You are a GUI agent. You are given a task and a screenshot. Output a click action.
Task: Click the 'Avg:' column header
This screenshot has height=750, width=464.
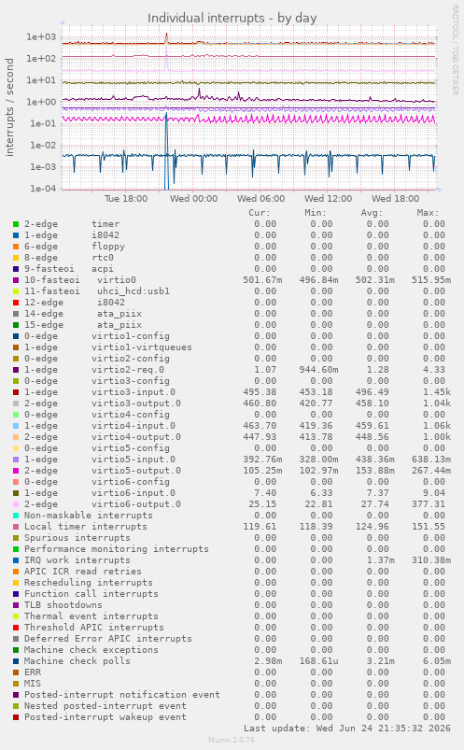[x=372, y=213]
